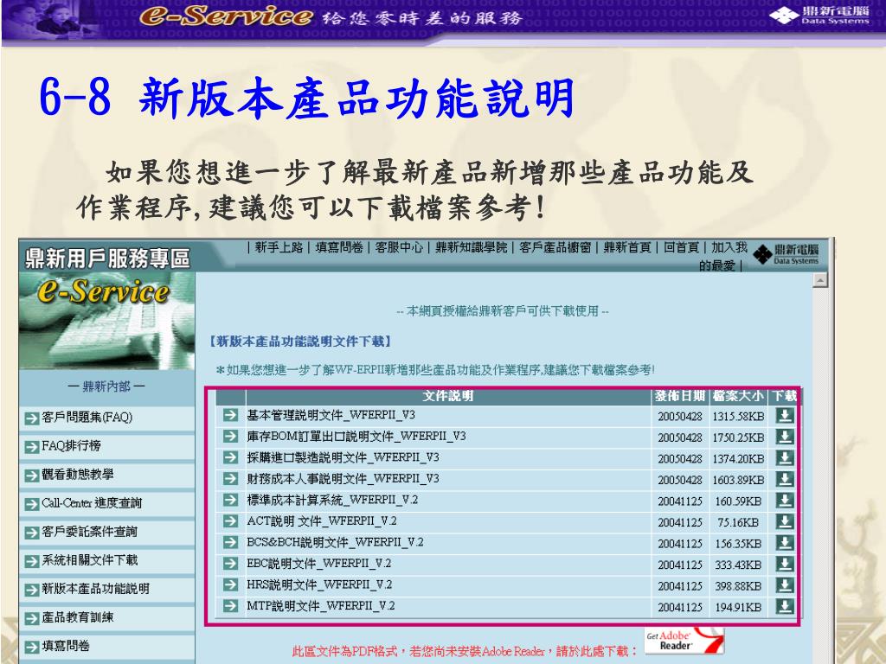This screenshot has height=664, width=886.
Task: Open 鼎新知識學院 in the top navigation
Action: tap(472, 247)
